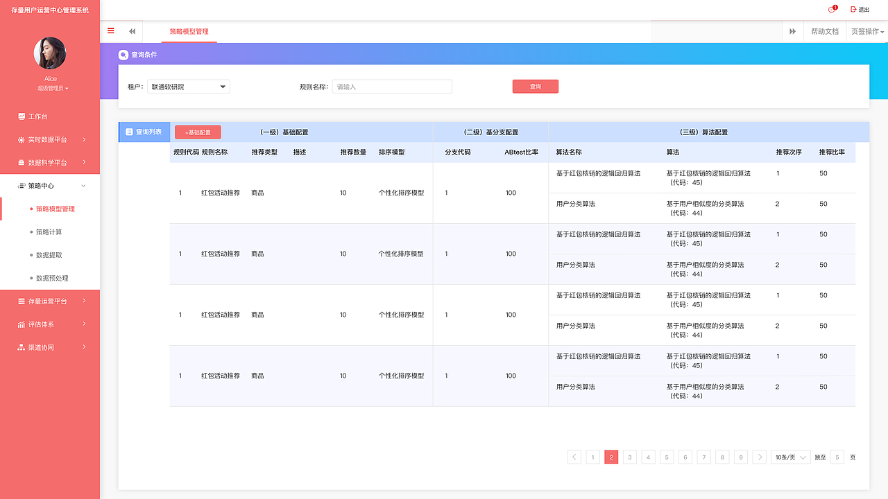Click 存量用户运营中心管理系统 title
The image size is (888, 499).
[50, 10]
